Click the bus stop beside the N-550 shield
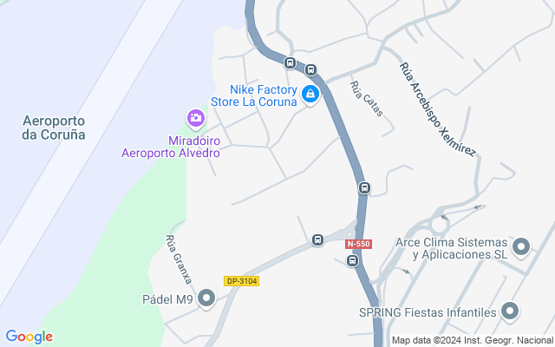This screenshot has width=555, height=347. tap(352, 261)
